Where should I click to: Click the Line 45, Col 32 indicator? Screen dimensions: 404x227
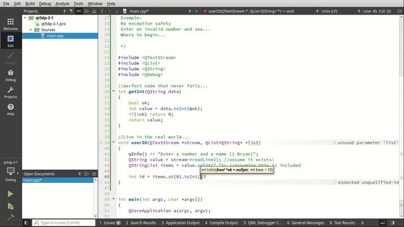(377, 11)
